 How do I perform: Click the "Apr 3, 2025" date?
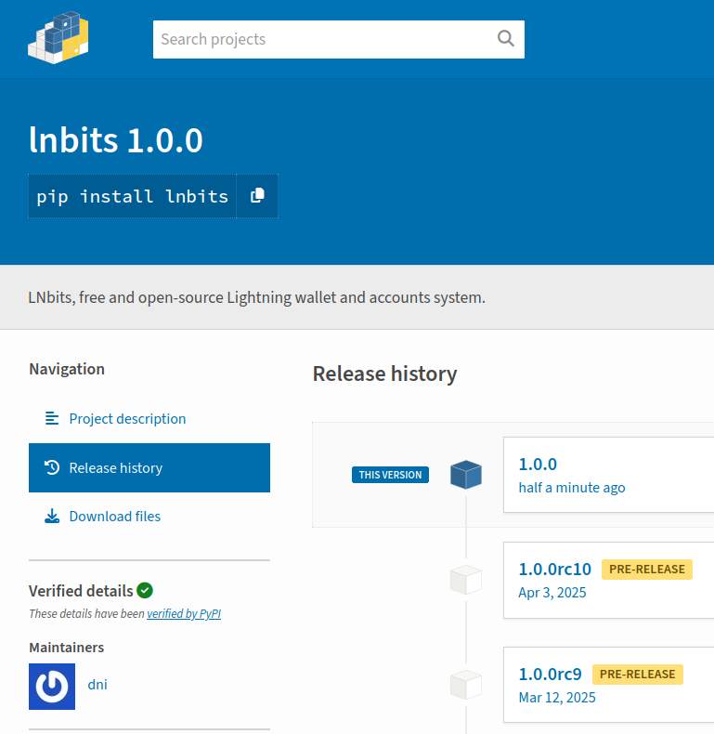point(552,593)
